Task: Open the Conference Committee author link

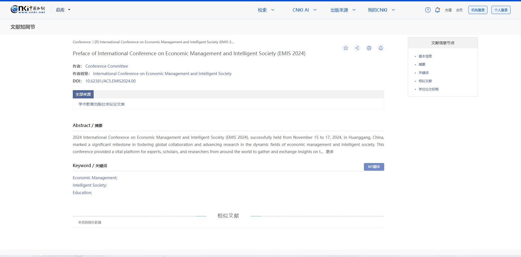Action: (x=107, y=66)
